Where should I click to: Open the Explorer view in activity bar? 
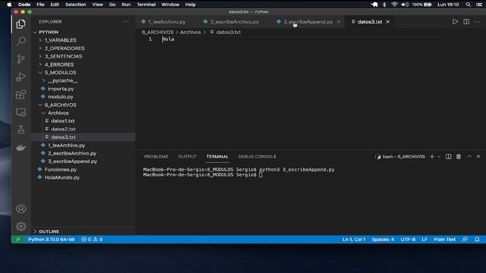(21, 24)
